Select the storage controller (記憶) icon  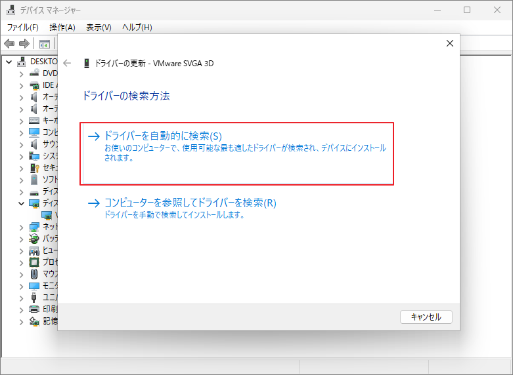click(x=34, y=321)
